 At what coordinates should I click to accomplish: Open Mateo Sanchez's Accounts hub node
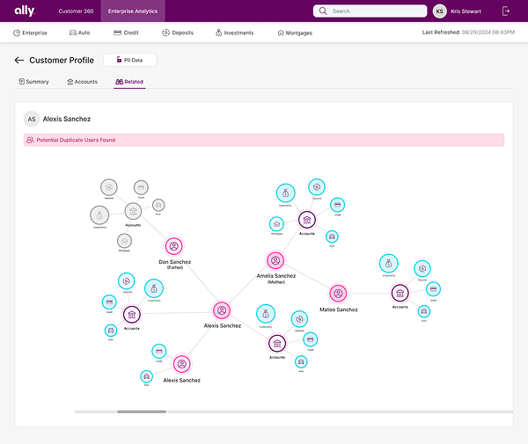point(400,294)
